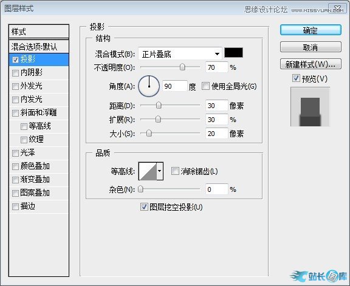
Task: Enable the 渐变叠加 checkbox
Action: point(15,180)
